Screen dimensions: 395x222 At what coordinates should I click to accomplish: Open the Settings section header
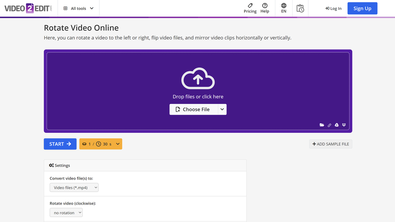(59, 165)
